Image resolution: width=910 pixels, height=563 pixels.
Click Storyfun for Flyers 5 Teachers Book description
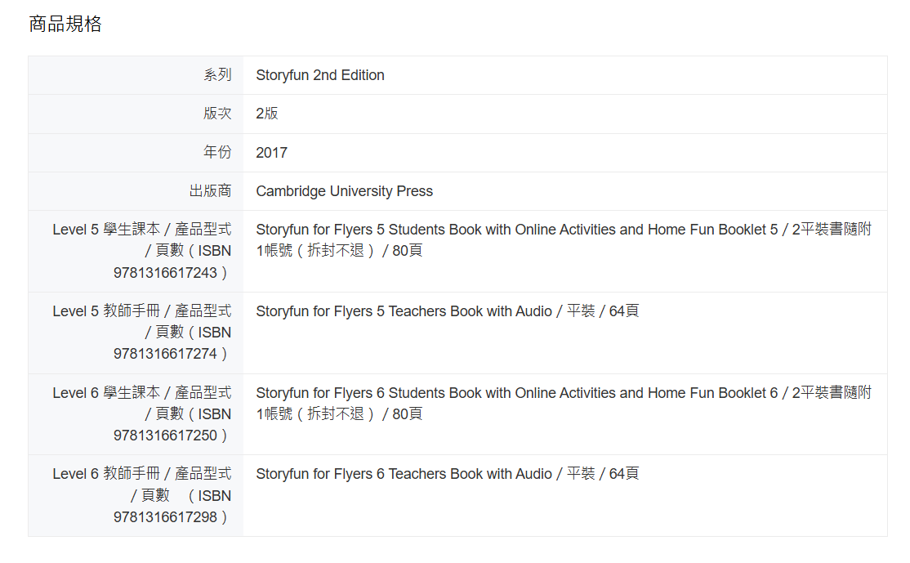coord(448,311)
